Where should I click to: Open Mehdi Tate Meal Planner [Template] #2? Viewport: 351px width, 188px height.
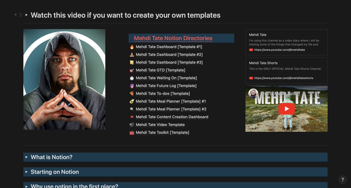coord(171,109)
